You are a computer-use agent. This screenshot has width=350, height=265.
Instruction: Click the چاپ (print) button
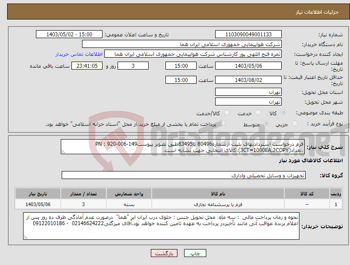coord(195,253)
